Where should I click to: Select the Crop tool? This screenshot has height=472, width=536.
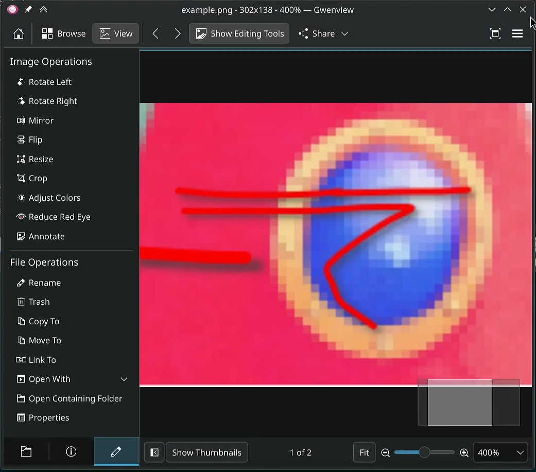tap(32, 179)
